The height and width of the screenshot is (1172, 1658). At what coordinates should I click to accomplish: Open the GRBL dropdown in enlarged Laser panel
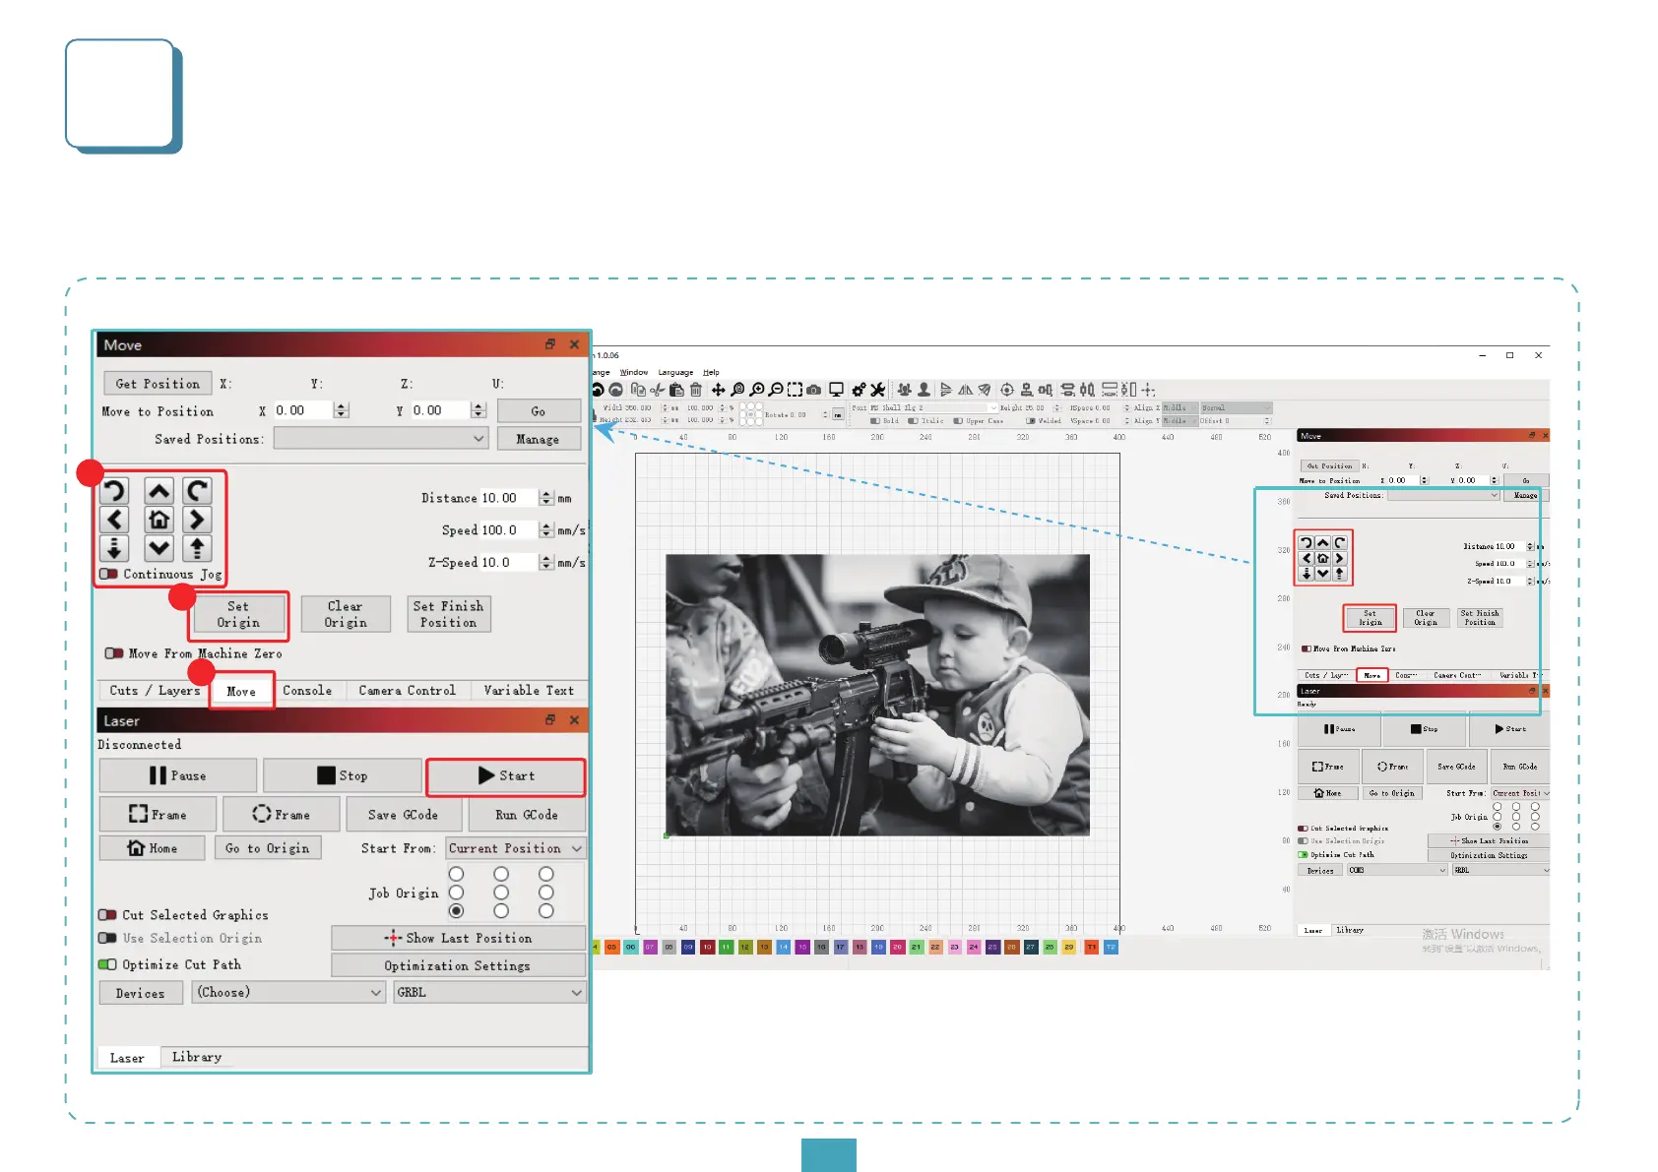pos(489,993)
